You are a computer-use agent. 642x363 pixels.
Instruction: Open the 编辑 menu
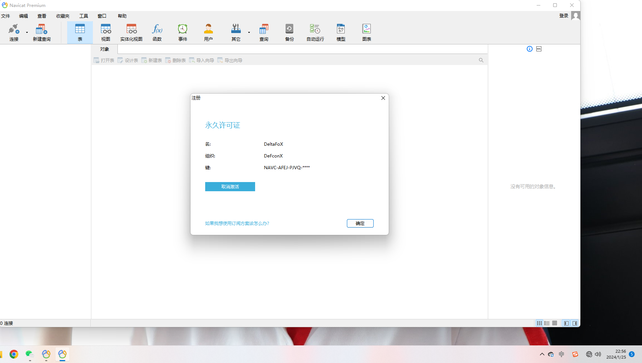23,16
